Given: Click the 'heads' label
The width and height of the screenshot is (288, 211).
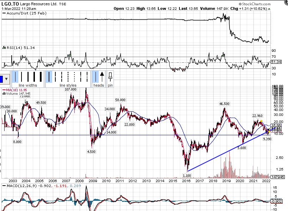Looking at the screenshot, I should click(99, 85).
